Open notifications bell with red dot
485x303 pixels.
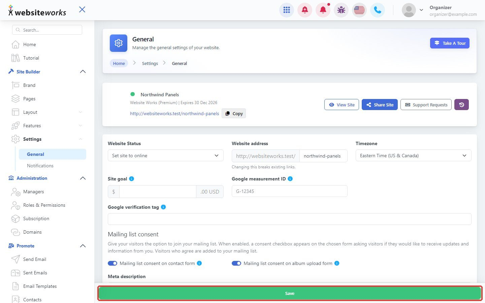tap(323, 10)
